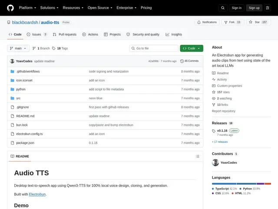Open the appearance settings icon beside Sign up
The height and width of the screenshot is (209, 278).
(268, 8)
